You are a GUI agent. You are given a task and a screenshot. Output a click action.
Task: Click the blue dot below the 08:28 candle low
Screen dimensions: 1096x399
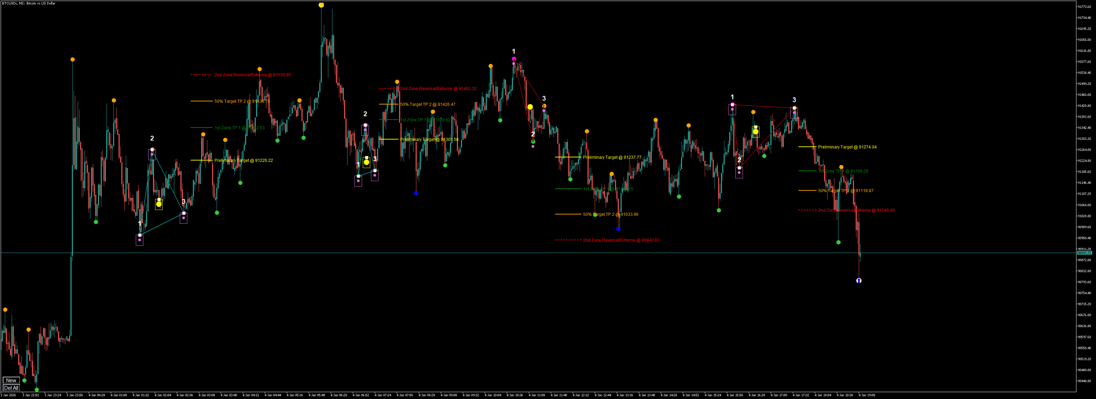(x=416, y=193)
